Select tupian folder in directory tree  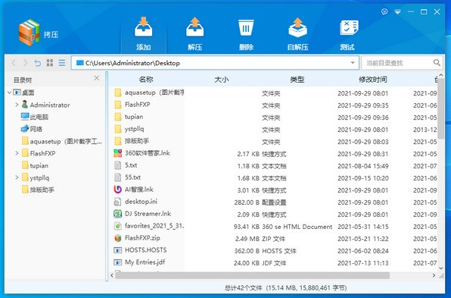point(35,165)
